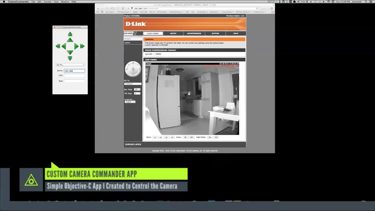This screenshot has height=211, width=375.
Task: Open the STATUS tab
Action: tap(215, 33)
